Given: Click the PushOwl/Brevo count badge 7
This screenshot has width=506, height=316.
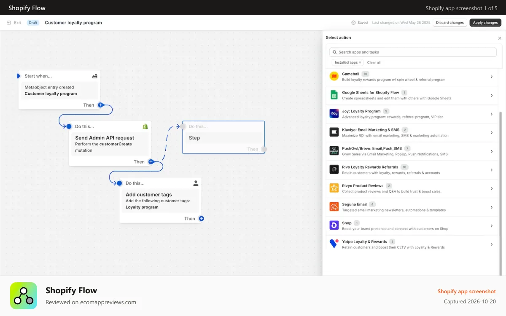Looking at the screenshot, I should 407,148.
